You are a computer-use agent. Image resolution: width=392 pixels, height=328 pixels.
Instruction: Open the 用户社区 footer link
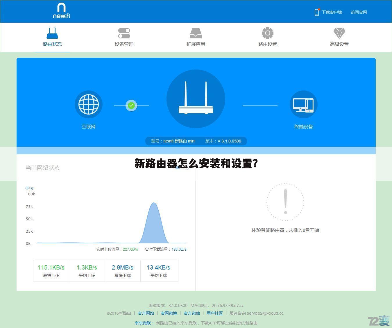click(215, 313)
